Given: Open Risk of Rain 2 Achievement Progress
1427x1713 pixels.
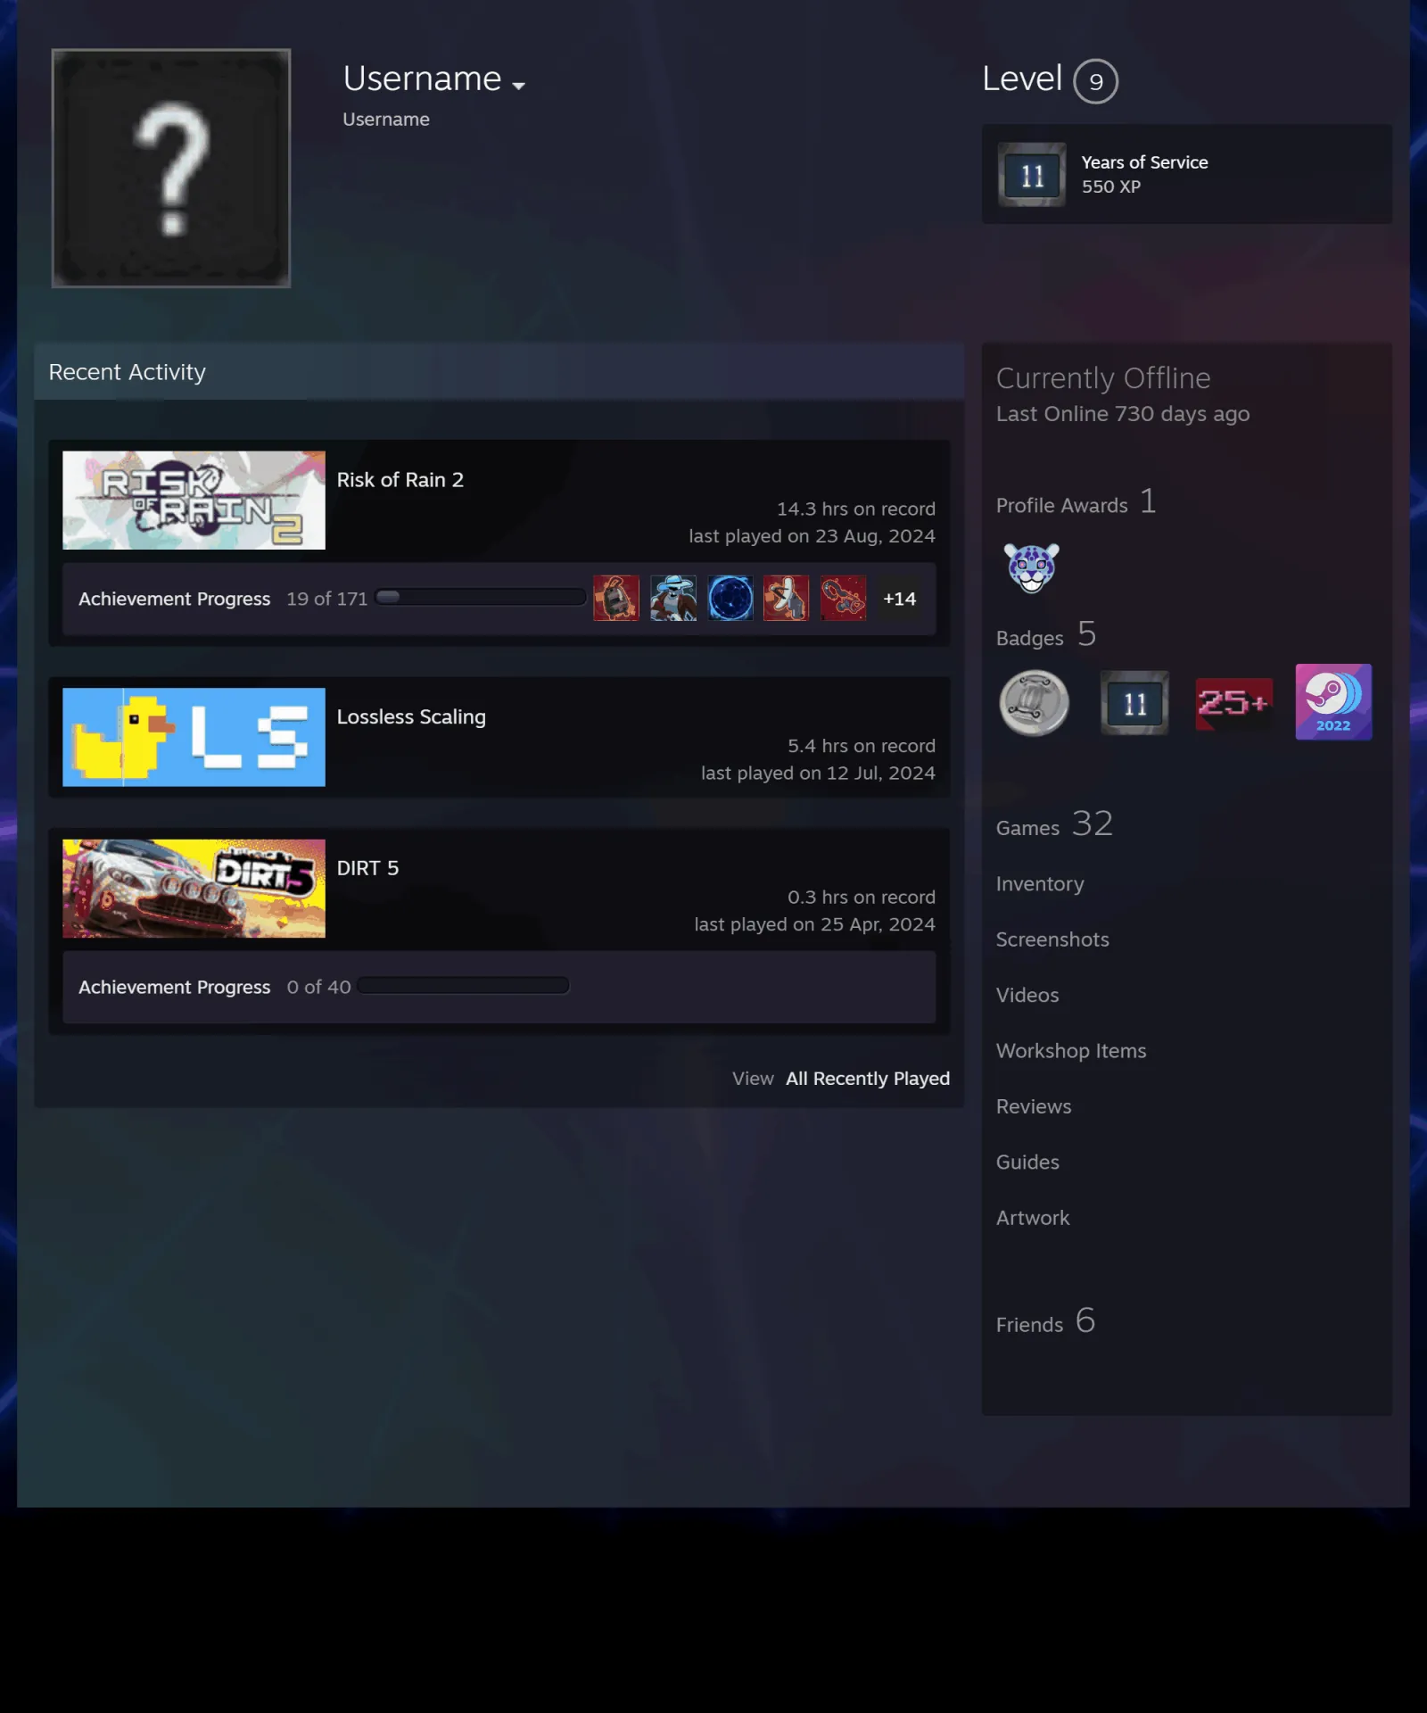Looking at the screenshot, I should point(174,599).
